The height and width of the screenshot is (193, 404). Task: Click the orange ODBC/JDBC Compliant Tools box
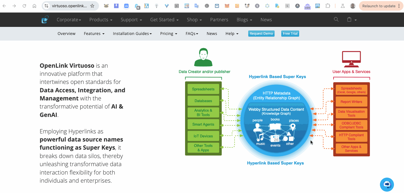(351, 125)
